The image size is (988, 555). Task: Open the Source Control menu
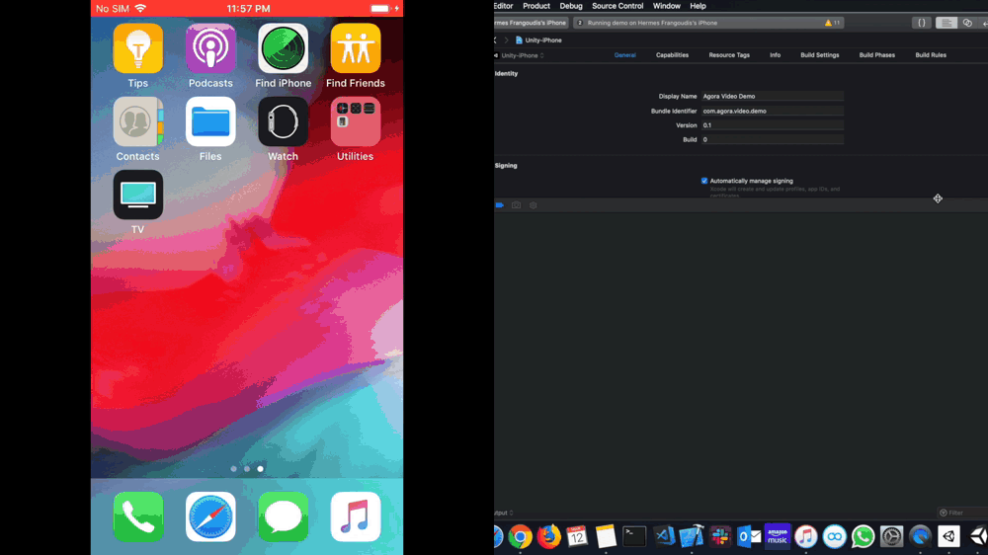click(x=617, y=6)
